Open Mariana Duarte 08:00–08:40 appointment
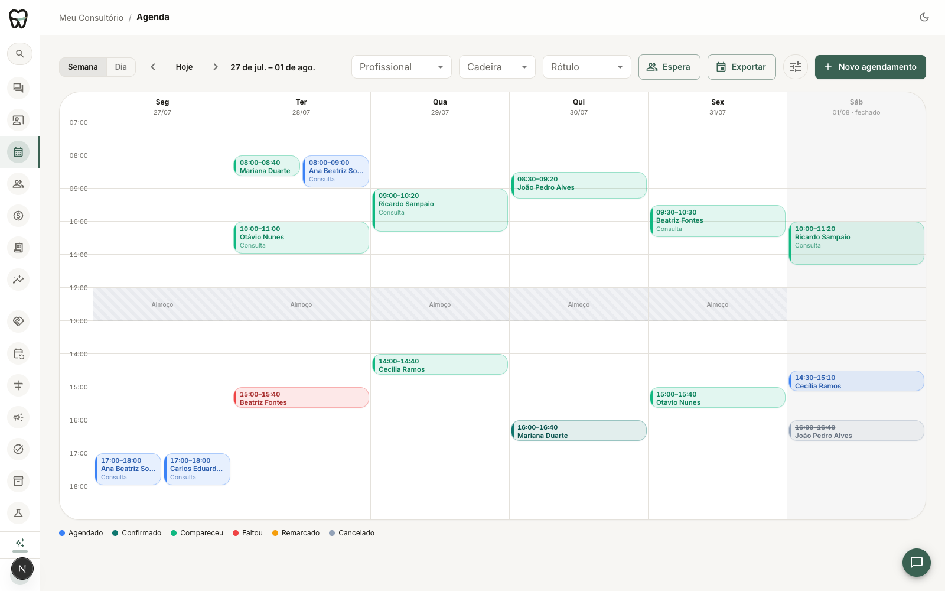This screenshot has height=591, width=945. coord(267,166)
